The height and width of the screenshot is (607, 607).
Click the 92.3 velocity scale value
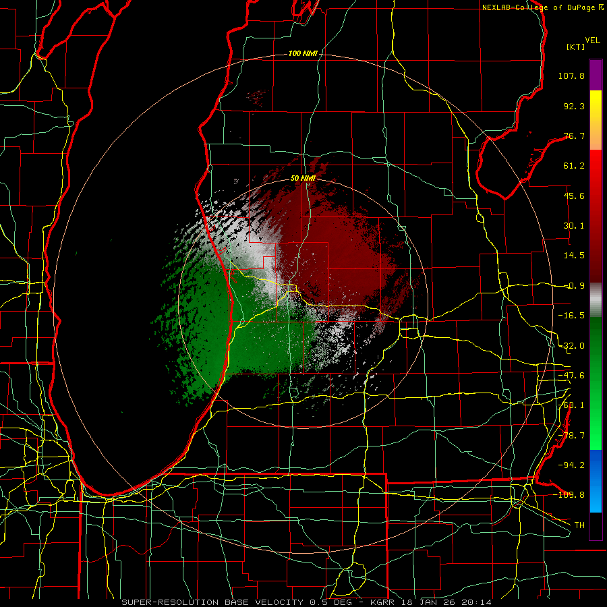574,106
